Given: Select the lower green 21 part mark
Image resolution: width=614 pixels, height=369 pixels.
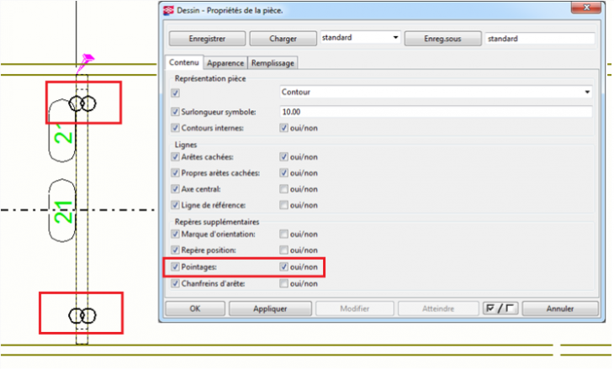Looking at the screenshot, I should 63,212.
